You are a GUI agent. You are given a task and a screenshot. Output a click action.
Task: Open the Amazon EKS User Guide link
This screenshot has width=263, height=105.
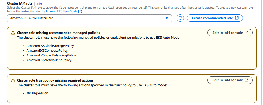click(61, 11)
